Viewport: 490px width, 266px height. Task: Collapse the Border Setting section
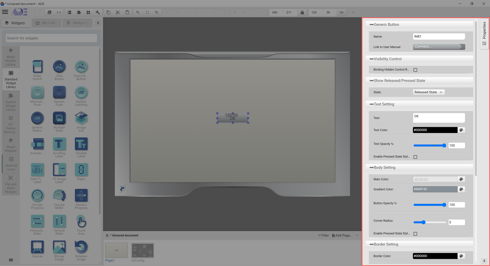372,244
